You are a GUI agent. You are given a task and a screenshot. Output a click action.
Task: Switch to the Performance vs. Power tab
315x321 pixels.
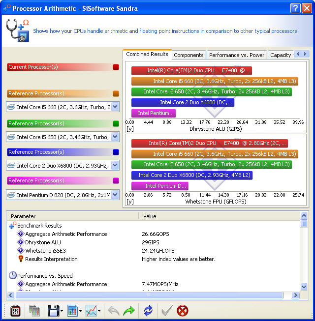[237, 55]
